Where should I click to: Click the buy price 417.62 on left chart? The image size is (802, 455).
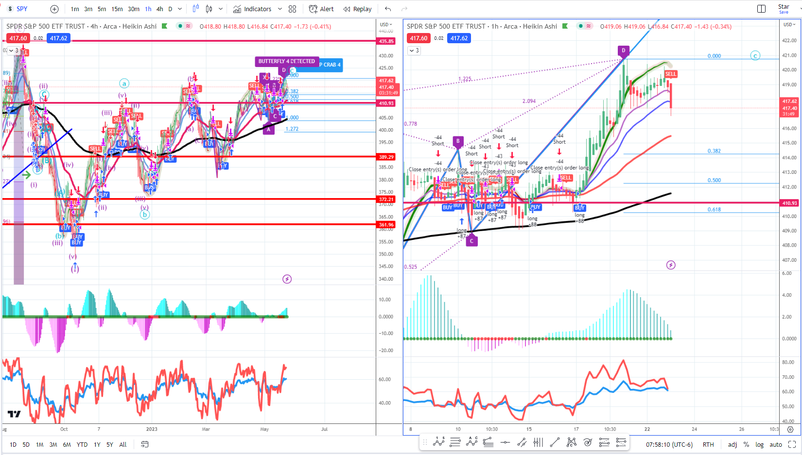59,38
